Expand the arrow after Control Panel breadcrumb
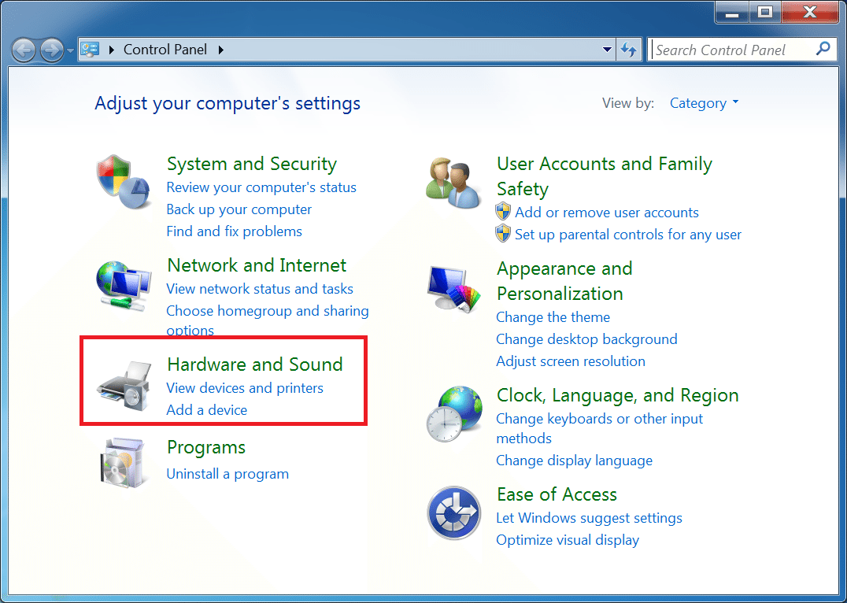The image size is (847, 603). point(221,50)
